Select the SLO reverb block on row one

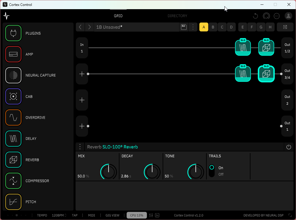pos(266,48)
